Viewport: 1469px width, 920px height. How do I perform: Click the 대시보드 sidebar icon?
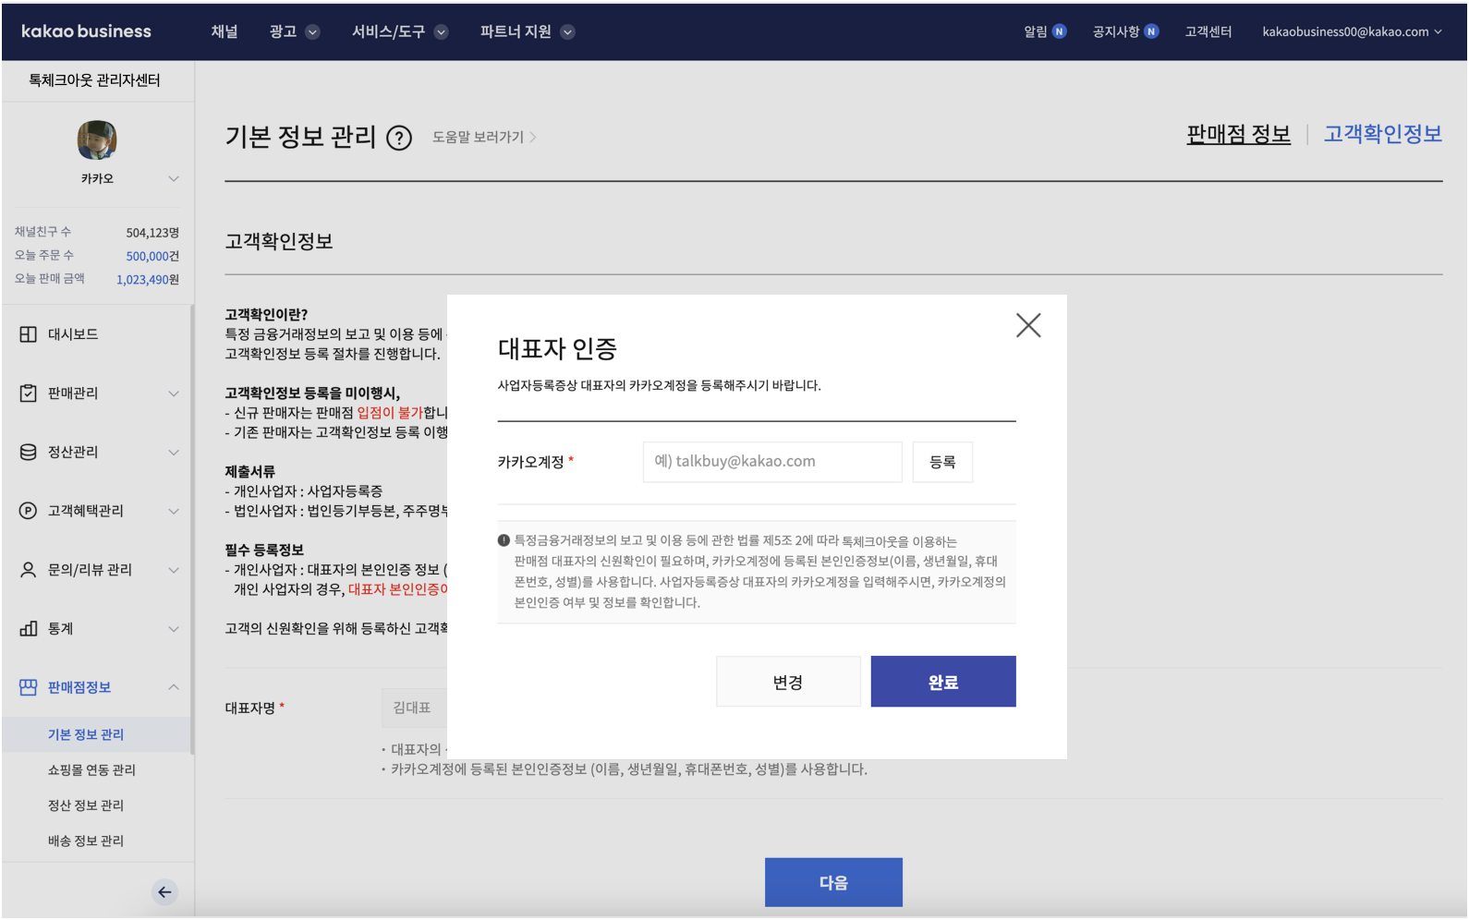(29, 334)
